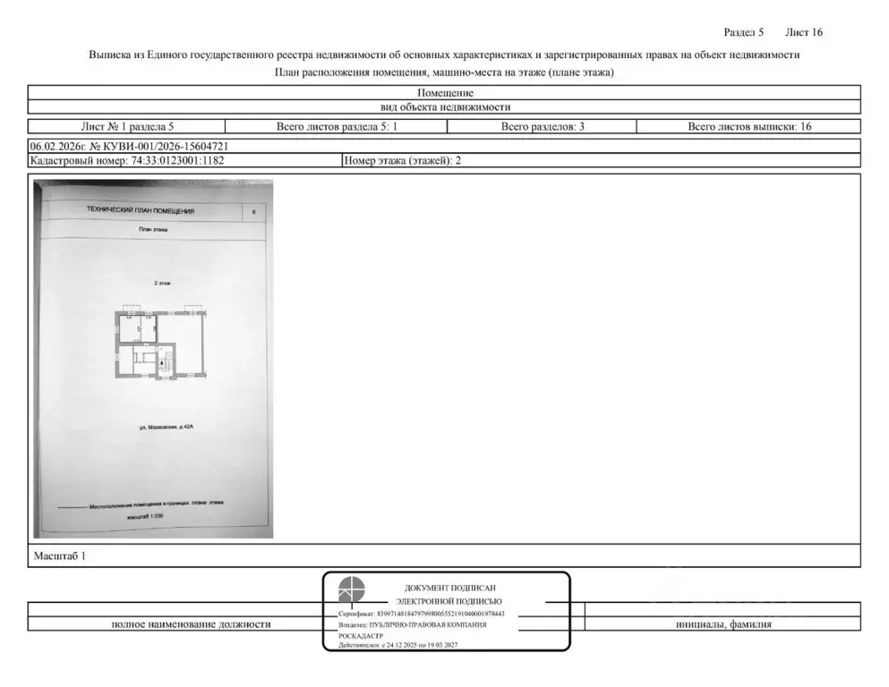
Task: Select the 'полное наименование должности' field
Action: pos(191,624)
